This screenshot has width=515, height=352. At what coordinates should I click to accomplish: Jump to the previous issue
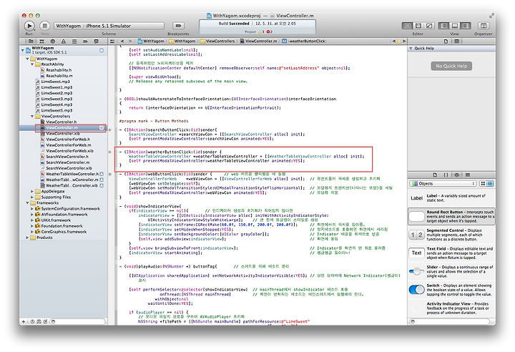coord(394,41)
